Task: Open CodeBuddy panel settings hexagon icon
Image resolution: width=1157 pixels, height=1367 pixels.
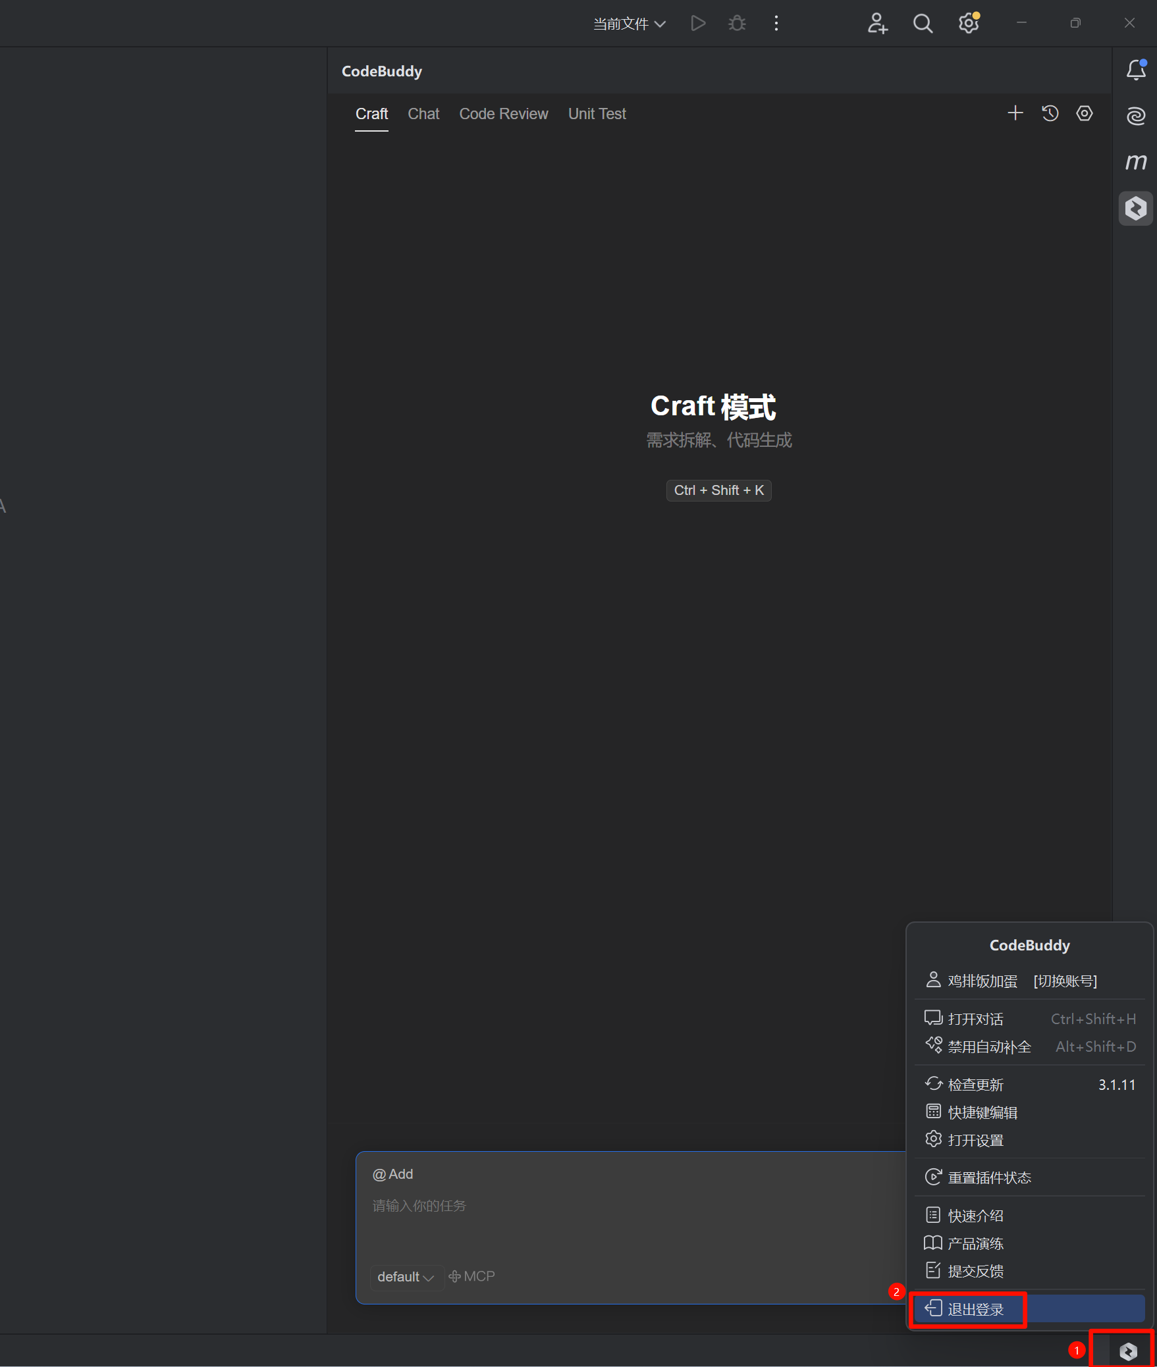Action: point(1084,113)
